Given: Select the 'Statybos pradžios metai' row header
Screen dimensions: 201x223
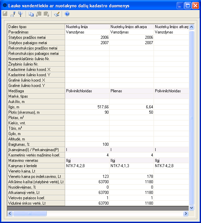Looking at the screenshot, I should pos(36,37).
